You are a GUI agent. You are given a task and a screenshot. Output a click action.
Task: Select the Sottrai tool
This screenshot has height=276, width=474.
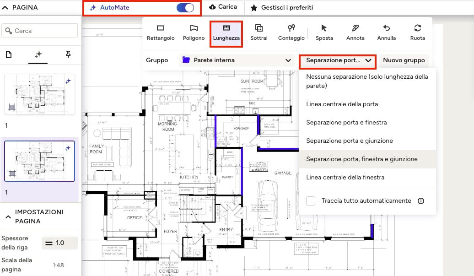[x=259, y=32]
